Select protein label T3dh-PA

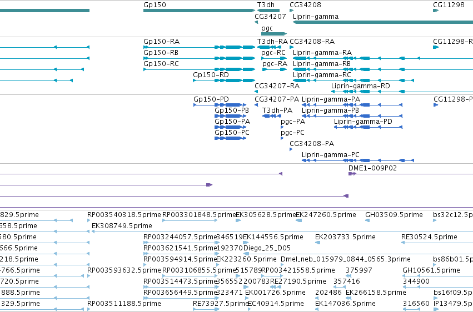pyautogui.click(x=277, y=110)
